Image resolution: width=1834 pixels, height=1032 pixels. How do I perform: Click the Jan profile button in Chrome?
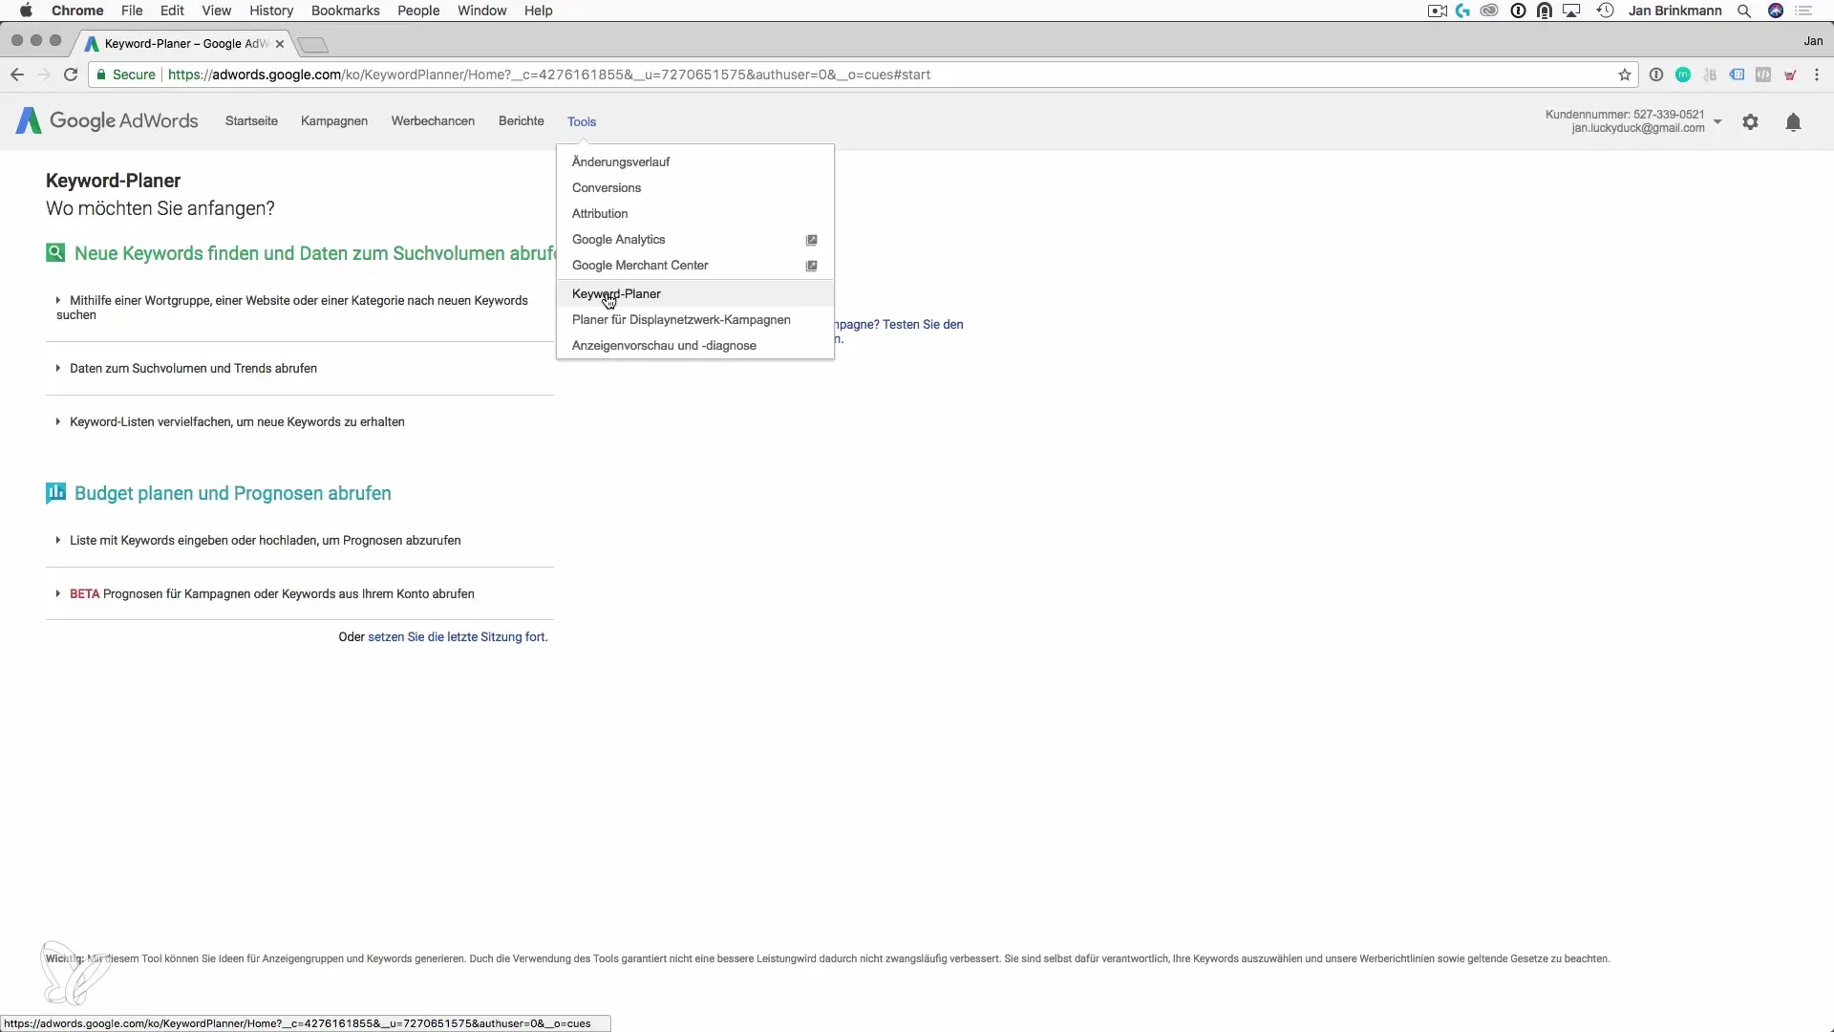pos(1813,41)
